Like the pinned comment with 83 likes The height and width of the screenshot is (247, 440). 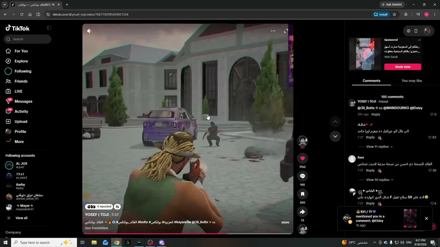(x=430, y=138)
